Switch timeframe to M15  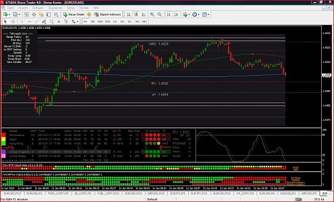click(x=100, y=21)
